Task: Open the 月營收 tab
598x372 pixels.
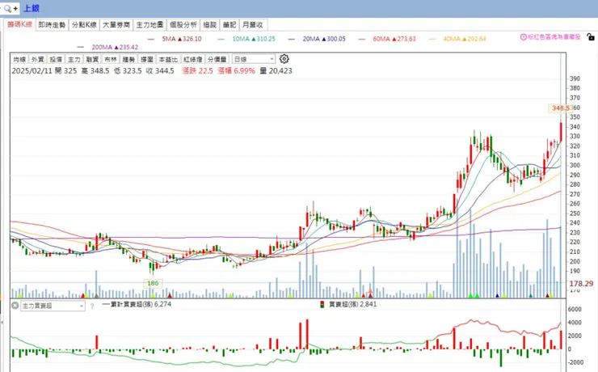Action: coord(253,25)
